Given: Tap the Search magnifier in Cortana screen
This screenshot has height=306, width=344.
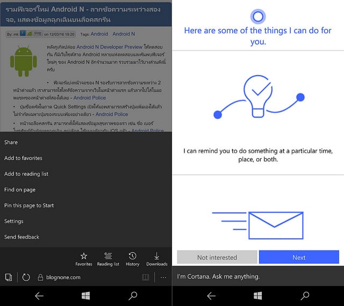Looking at the screenshot, I should (305, 296).
